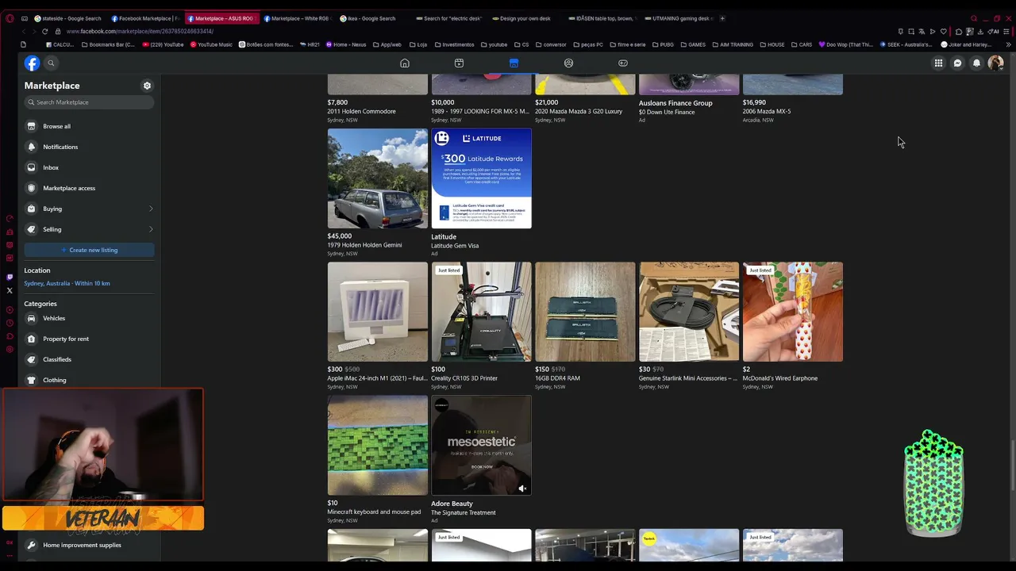Open the Classifieds category

tap(89, 359)
